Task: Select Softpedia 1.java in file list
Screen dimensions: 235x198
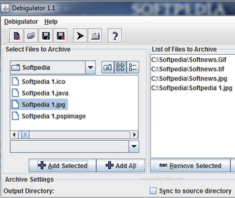Action: click(40, 93)
